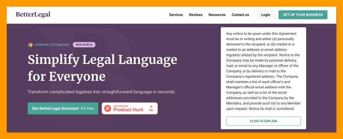This screenshot has width=343, height=139.
Task: Click the NOW IN BETA badge
Action: 84,45
